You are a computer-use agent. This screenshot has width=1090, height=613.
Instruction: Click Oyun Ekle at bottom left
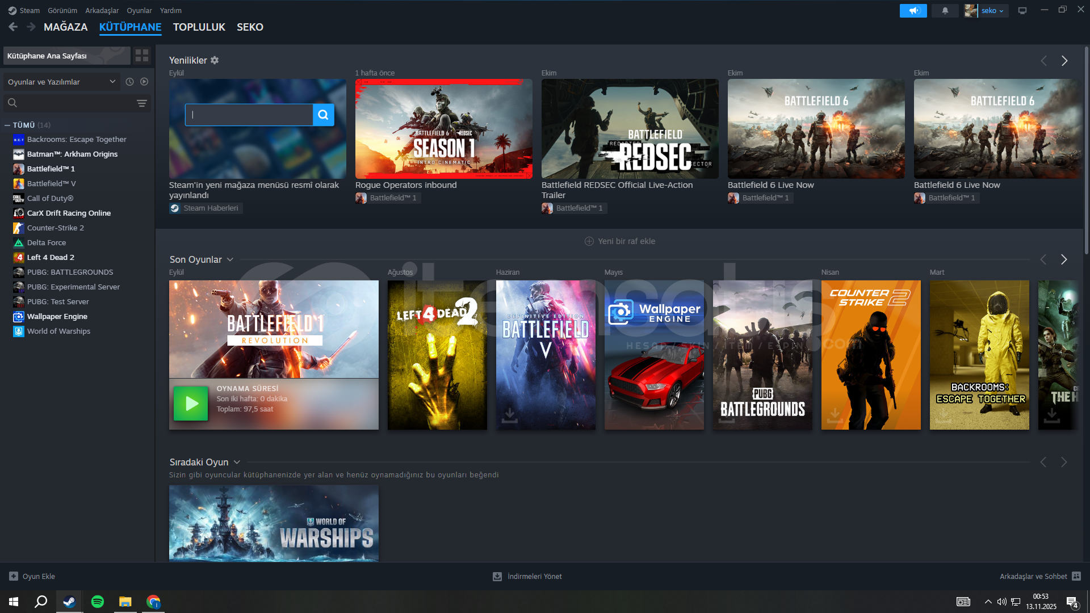(32, 576)
